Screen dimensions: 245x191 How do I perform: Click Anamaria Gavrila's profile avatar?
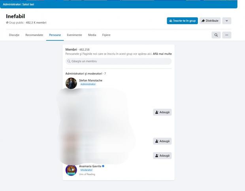(71, 170)
